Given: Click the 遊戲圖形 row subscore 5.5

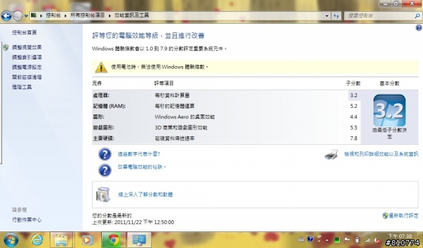Looking at the screenshot, I should (x=354, y=128).
